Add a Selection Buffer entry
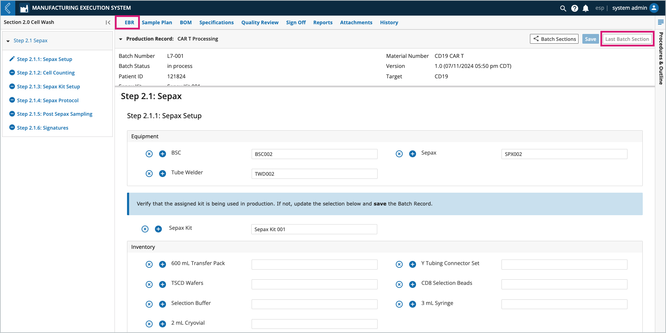This screenshot has height=333, width=666. (162, 304)
